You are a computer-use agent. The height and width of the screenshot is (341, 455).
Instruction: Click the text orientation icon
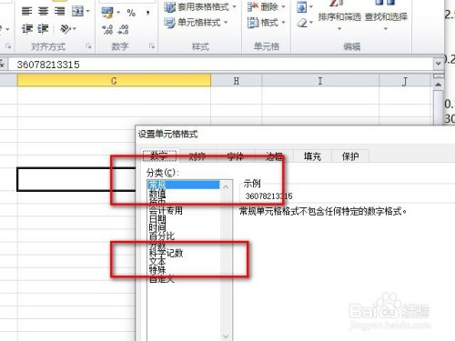(66, 29)
